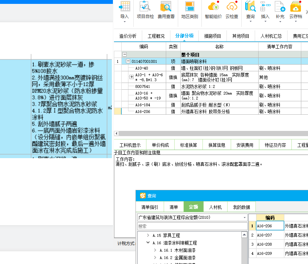Open dropdown arrow under 补充
This screenshot has width=308, height=264.
tap(280, 22)
